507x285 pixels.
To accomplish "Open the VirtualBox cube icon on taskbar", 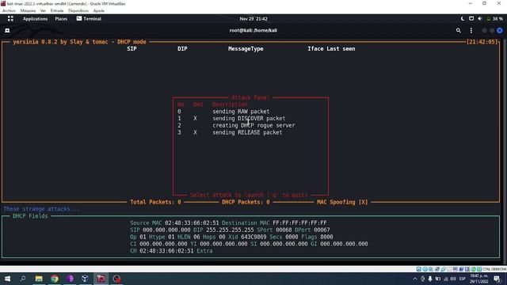I will pyautogui.click(x=85, y=279).
